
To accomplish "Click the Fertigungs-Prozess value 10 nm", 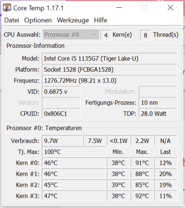I will point(158,103).
